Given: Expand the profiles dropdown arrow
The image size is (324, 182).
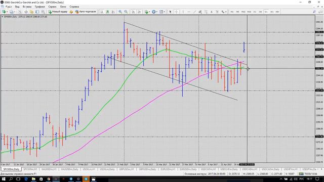Looking at the screenshot, I should coord(15,12).
